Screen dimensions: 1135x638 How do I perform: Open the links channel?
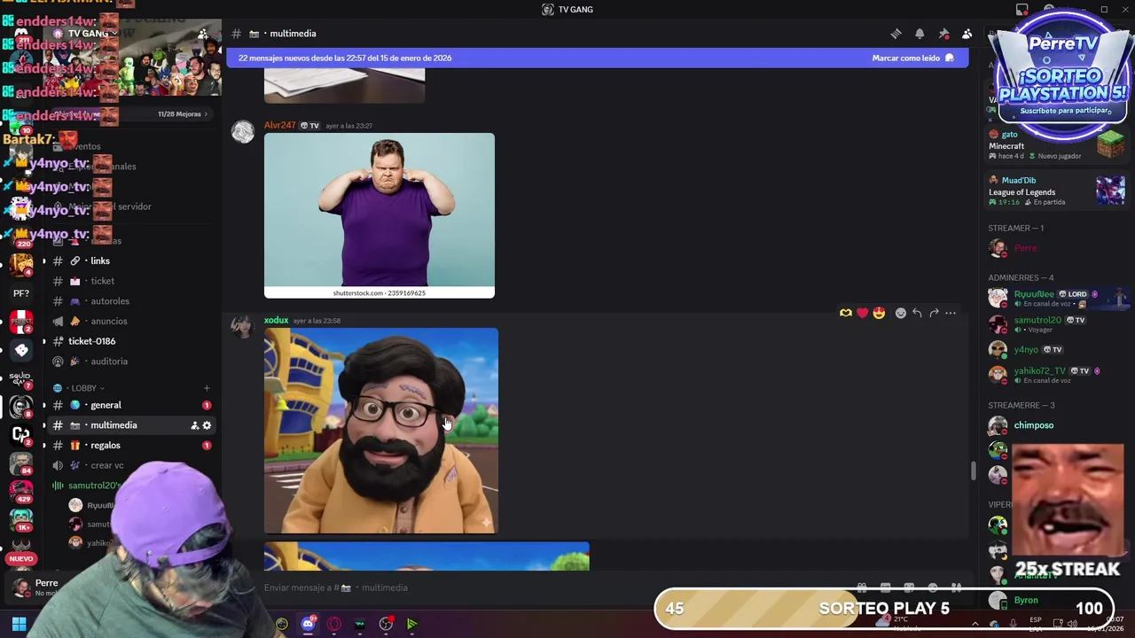point(133,261)
